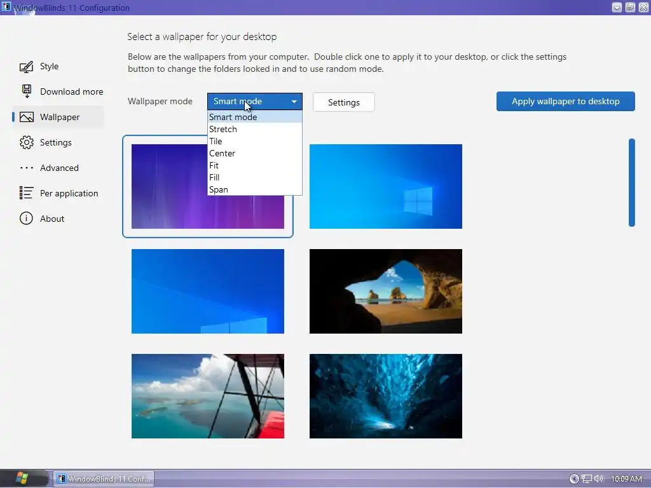Choose Smart mode in dropdown list
Viewport: 651px width, 488px height.
[254, 117]
